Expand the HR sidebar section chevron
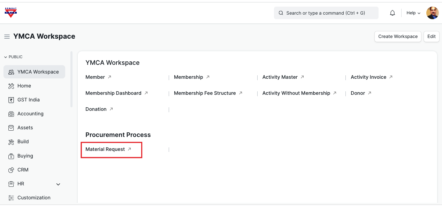 coord(58,184)
